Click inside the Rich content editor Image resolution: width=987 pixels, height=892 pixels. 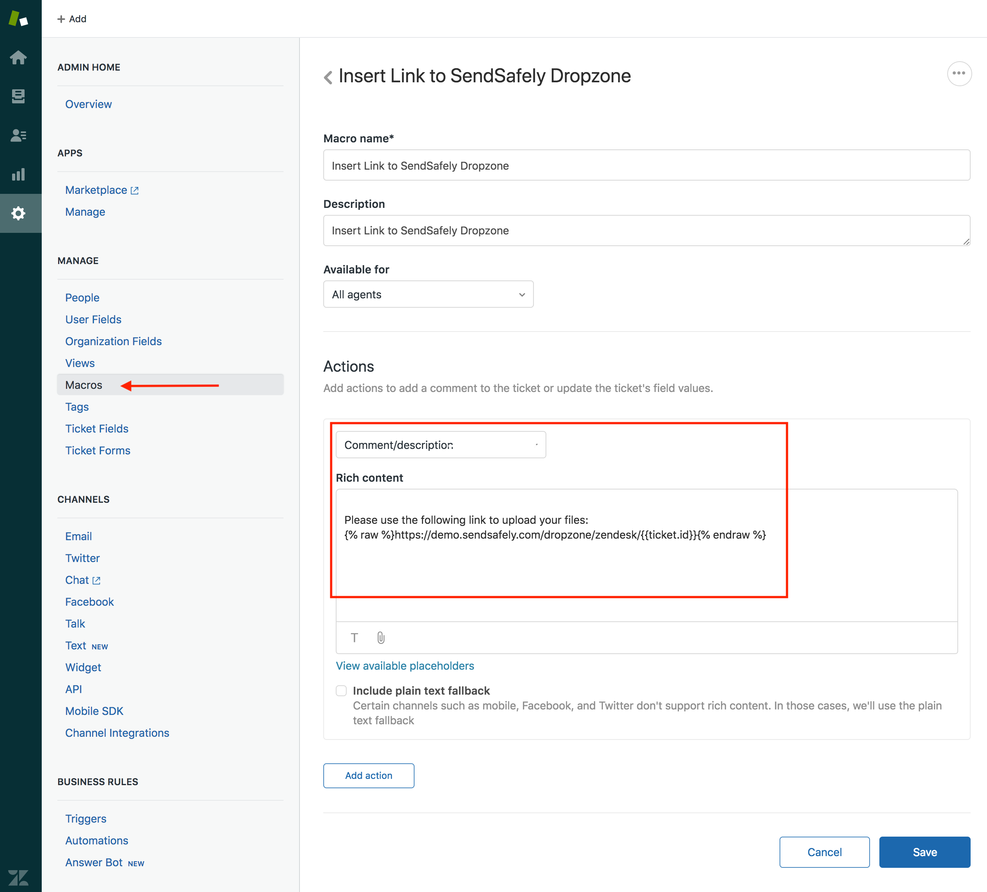coord(647,555)
